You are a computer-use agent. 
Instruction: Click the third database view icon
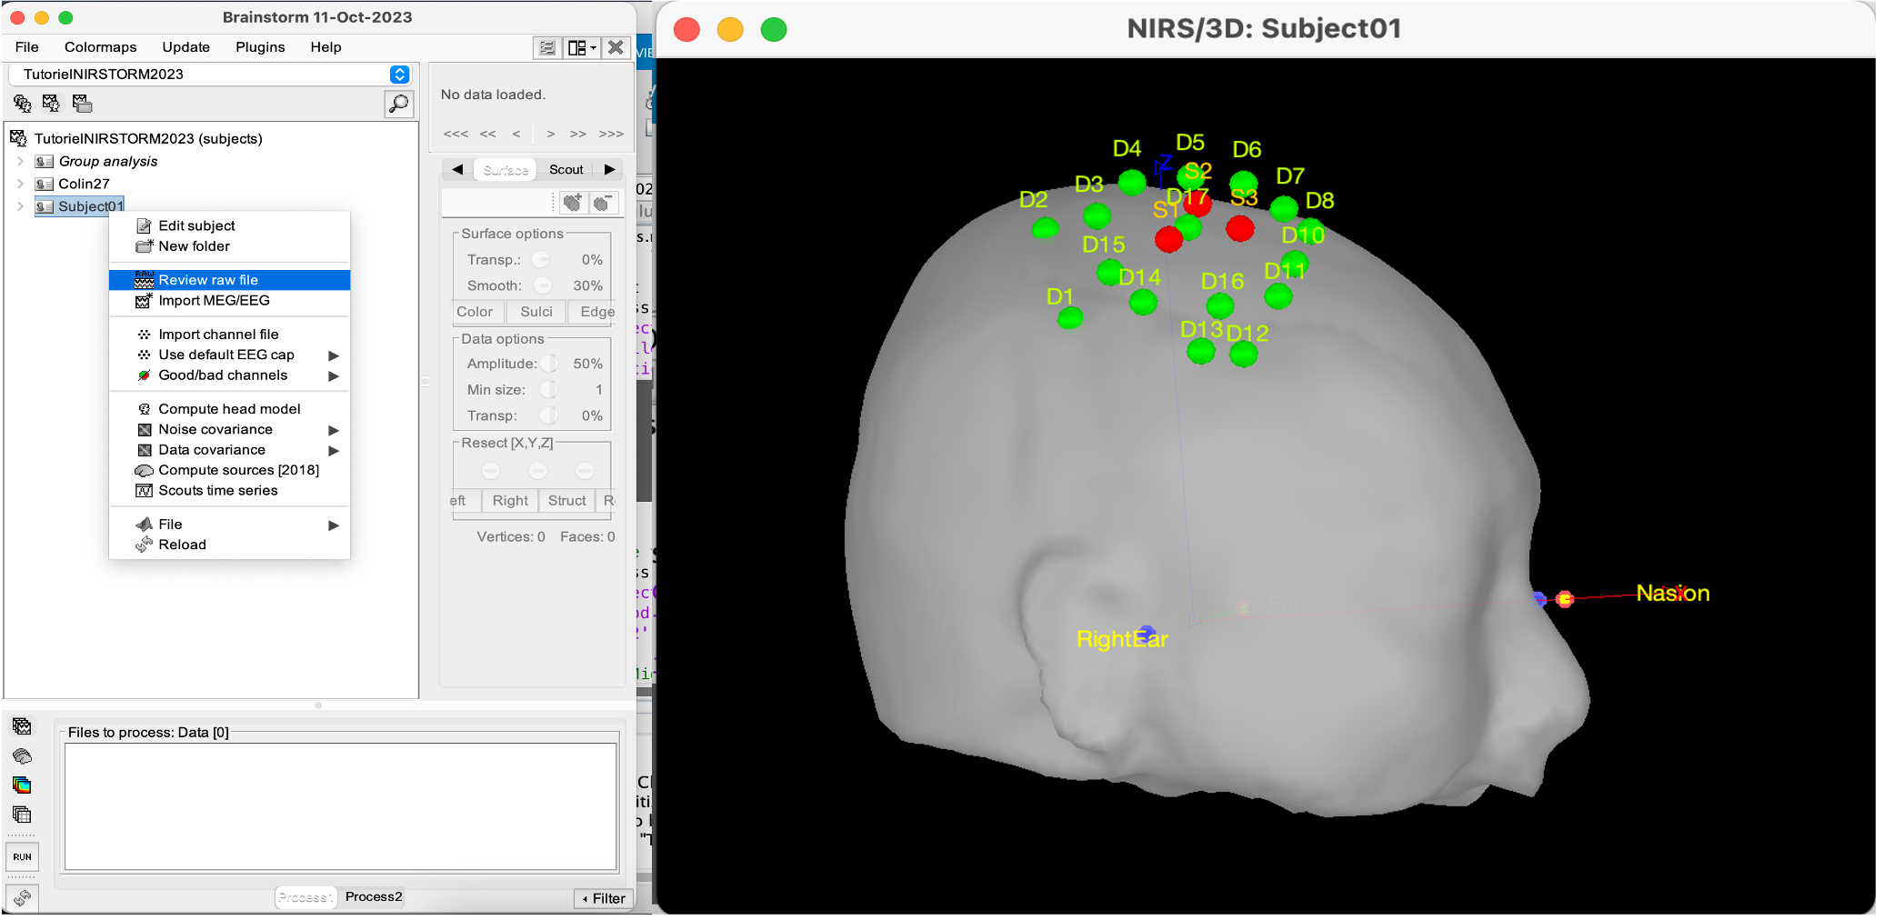[83, 104]
